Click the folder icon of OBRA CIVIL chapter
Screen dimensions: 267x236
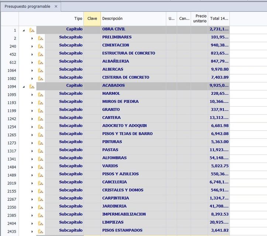32,30
